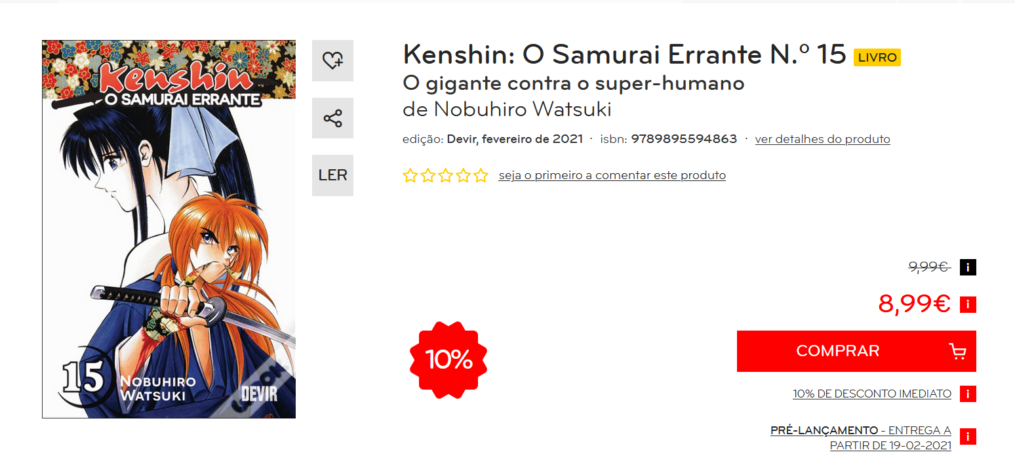The image size is (1015, 467).
Task: Open info icon next to 10% desconto imediato
Action: [968, 394]
